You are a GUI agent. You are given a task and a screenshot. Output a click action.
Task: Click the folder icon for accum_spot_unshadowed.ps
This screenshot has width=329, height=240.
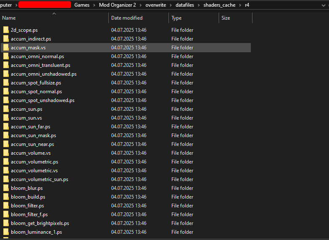point(6,100)
